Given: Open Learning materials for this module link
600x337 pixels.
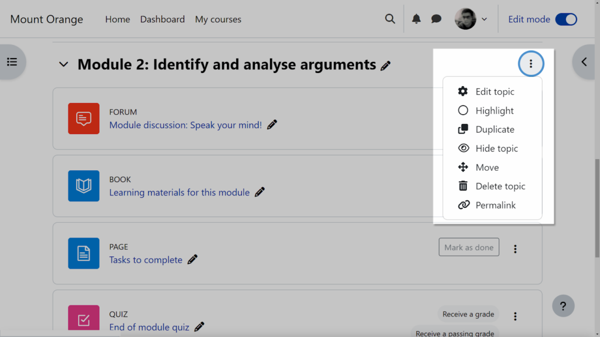Looking at the screenshot, I should tap(179, 192).
